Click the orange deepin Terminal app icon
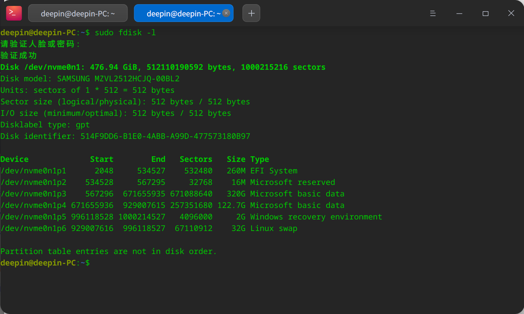This screenshot has height=314, width=524. pyautogui.click(x=14, y=13)
